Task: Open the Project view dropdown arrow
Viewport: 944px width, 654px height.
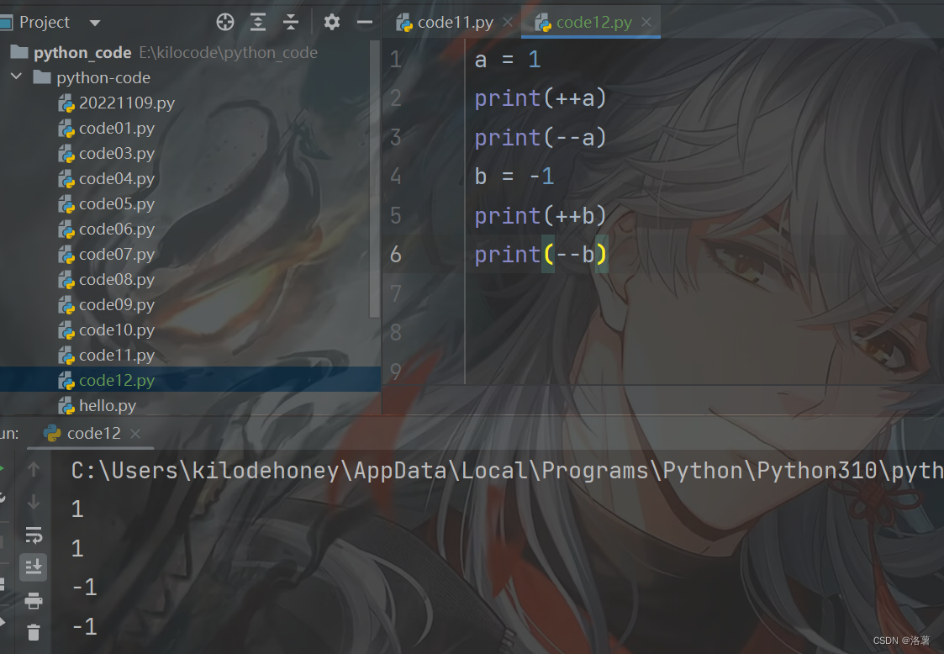Action: (x=94, y=24)
